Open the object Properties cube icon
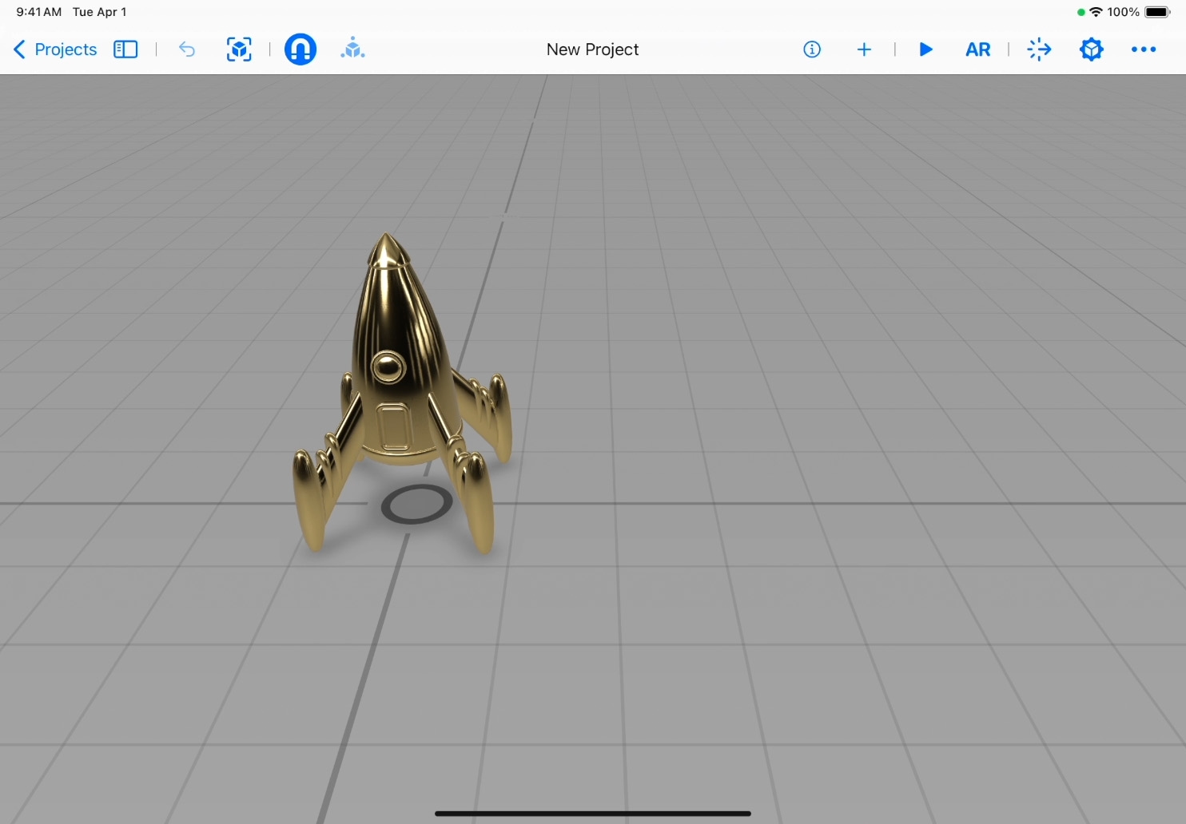The height and width of the screenshot is (824, 1186). (1091, 50)
